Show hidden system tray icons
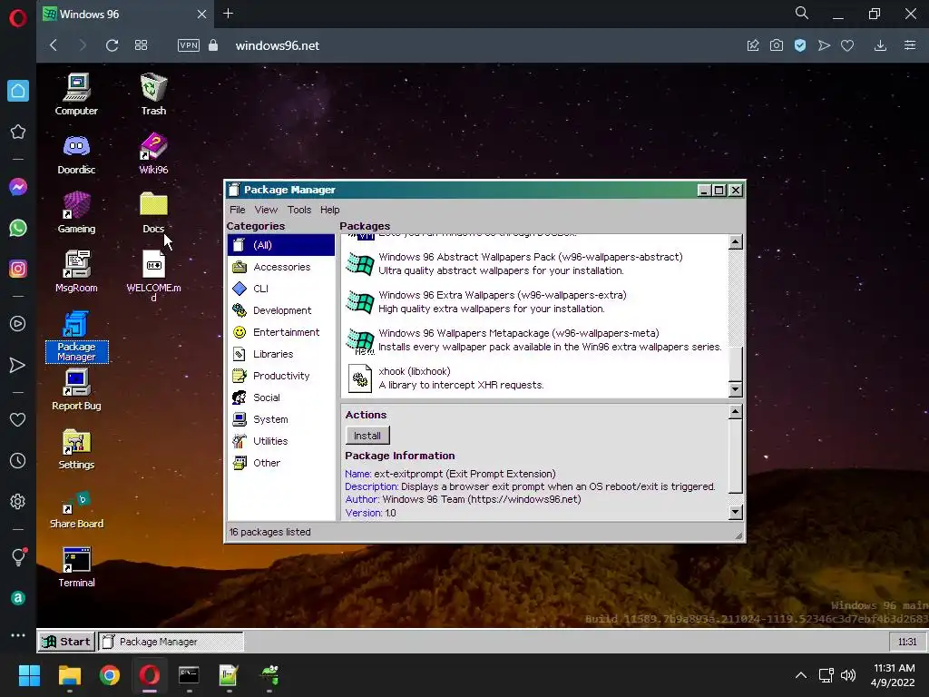929x697 pixels. [800, 675]
